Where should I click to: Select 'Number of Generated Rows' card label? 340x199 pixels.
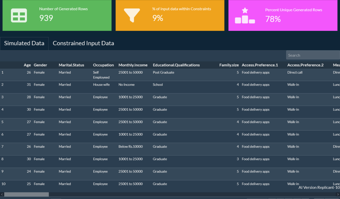63,9
